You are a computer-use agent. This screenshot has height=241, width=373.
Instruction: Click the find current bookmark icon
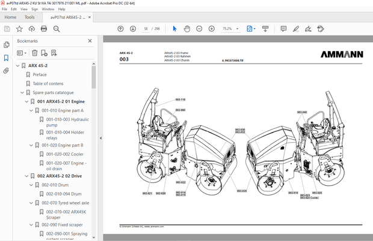click(54, 53)
